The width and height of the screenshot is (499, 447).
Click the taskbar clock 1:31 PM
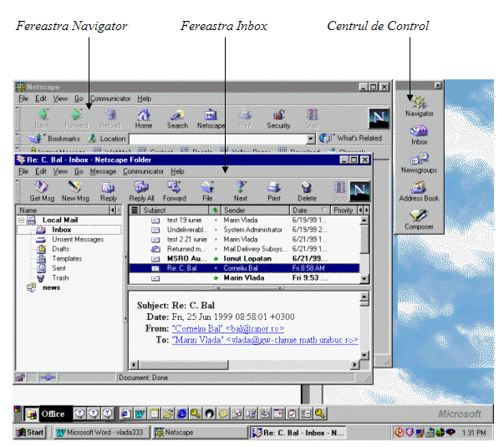[x=474, y=433]
